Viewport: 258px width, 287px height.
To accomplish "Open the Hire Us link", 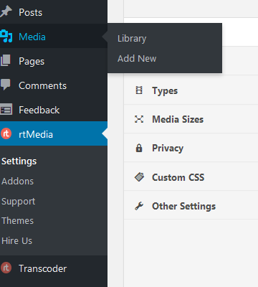I will [16, 240].
